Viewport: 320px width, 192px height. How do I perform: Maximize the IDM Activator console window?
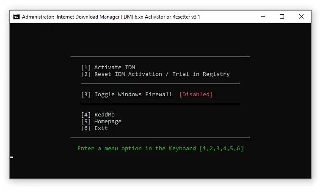282,17
